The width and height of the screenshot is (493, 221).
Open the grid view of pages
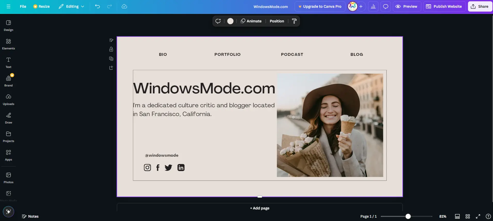[468, 216]
